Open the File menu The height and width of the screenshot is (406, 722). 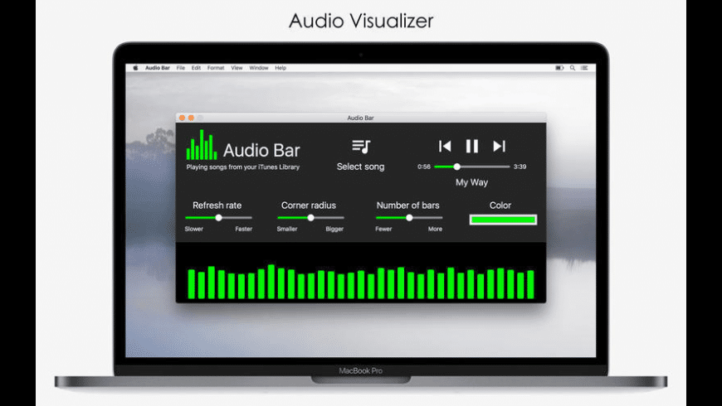pos(181,68)
